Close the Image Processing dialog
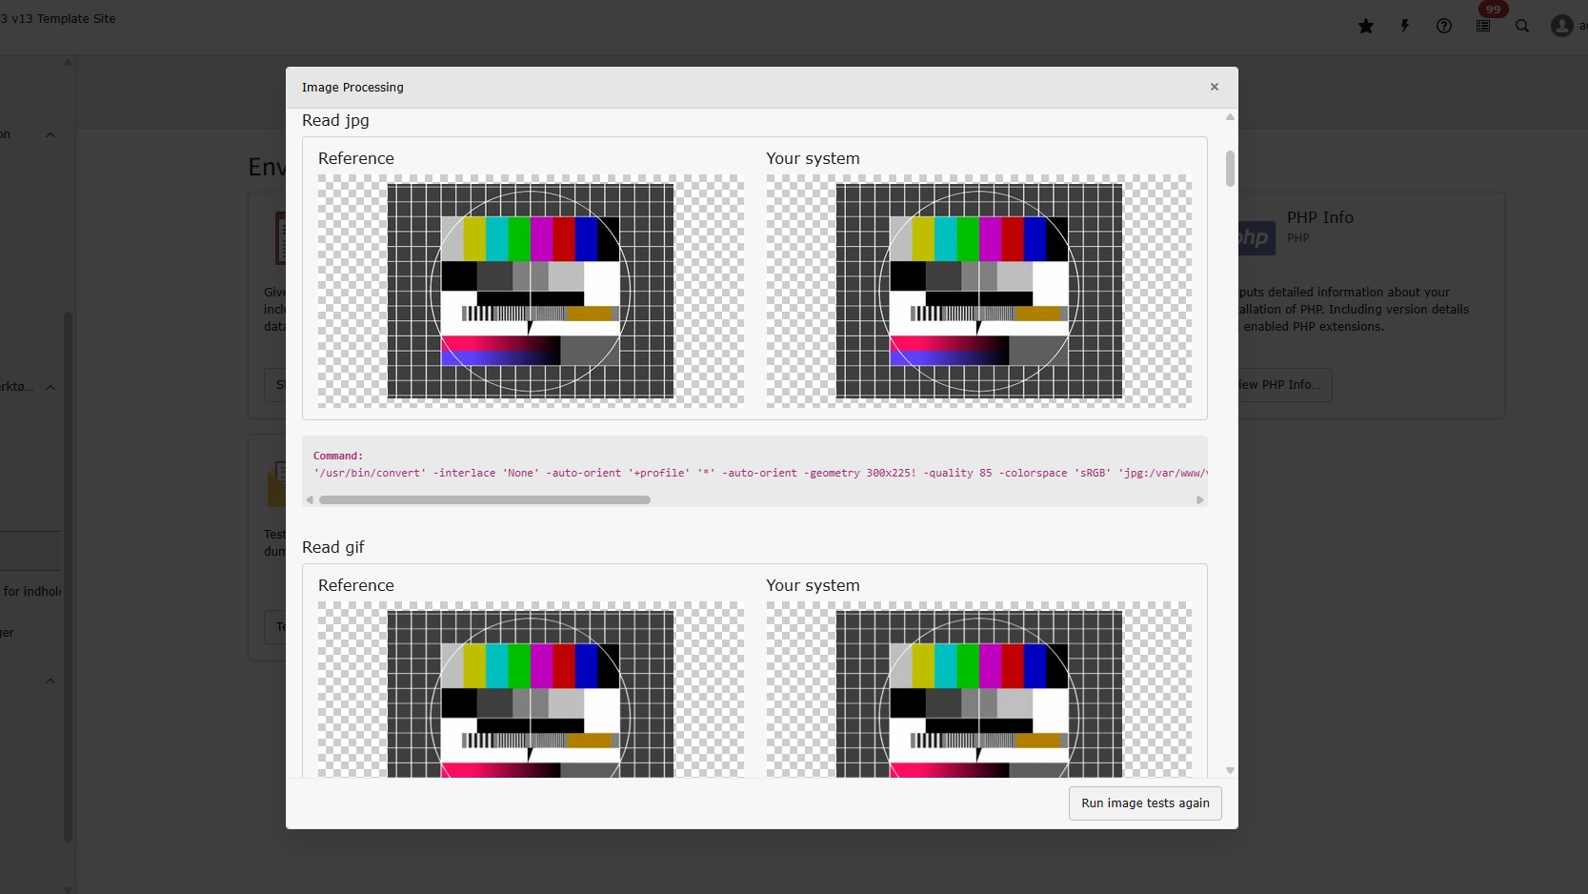This screenshot has width=1588, height=894. [1214, 87]
